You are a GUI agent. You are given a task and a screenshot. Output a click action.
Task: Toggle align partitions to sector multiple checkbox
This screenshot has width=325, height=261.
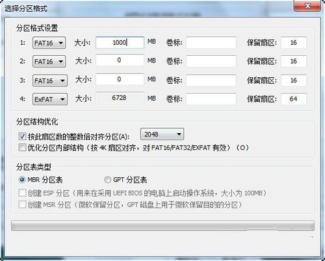pos(22,136)
